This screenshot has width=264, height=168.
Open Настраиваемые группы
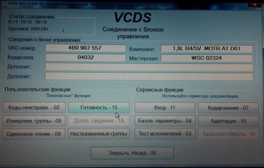click(x=99, y=134)
